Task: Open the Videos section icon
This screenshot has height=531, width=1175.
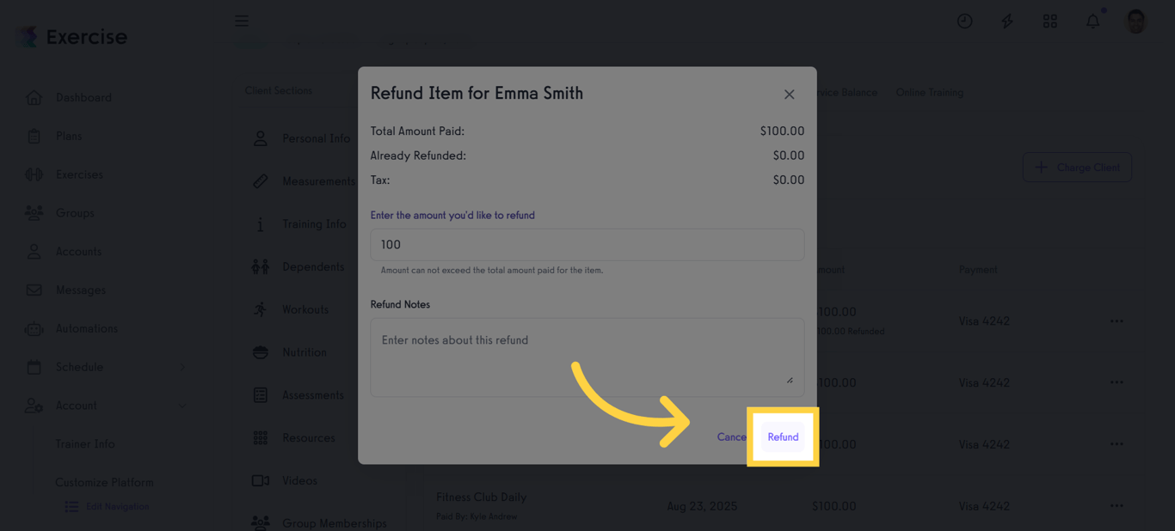Action: coord(261,480)
